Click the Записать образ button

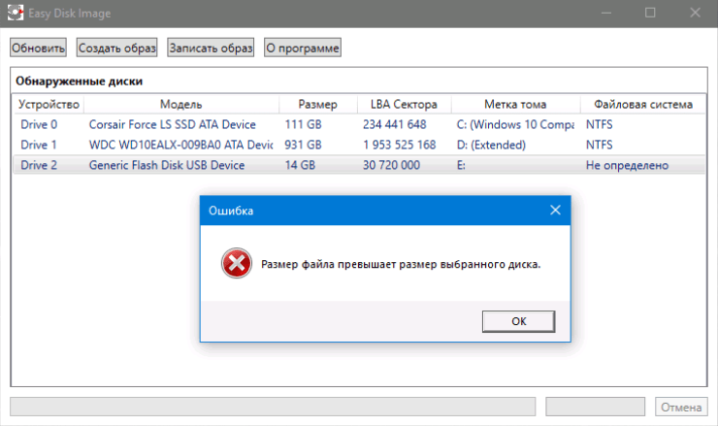(211, 48)
